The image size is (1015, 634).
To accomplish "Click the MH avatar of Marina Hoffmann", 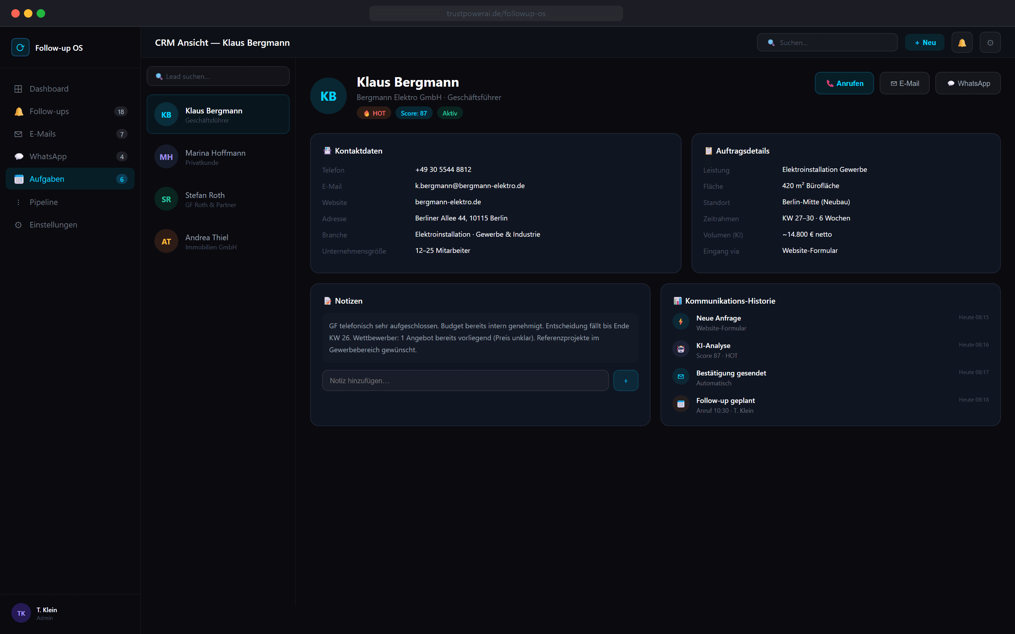I will (166, 157).
